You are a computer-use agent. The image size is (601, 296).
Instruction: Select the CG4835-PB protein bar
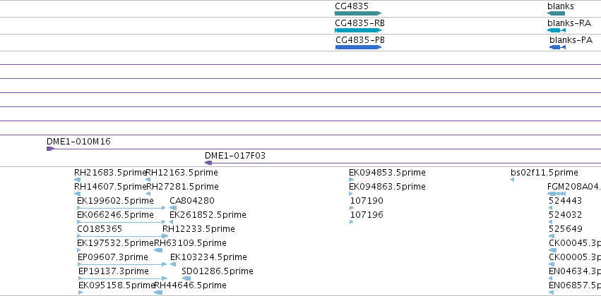358,47
